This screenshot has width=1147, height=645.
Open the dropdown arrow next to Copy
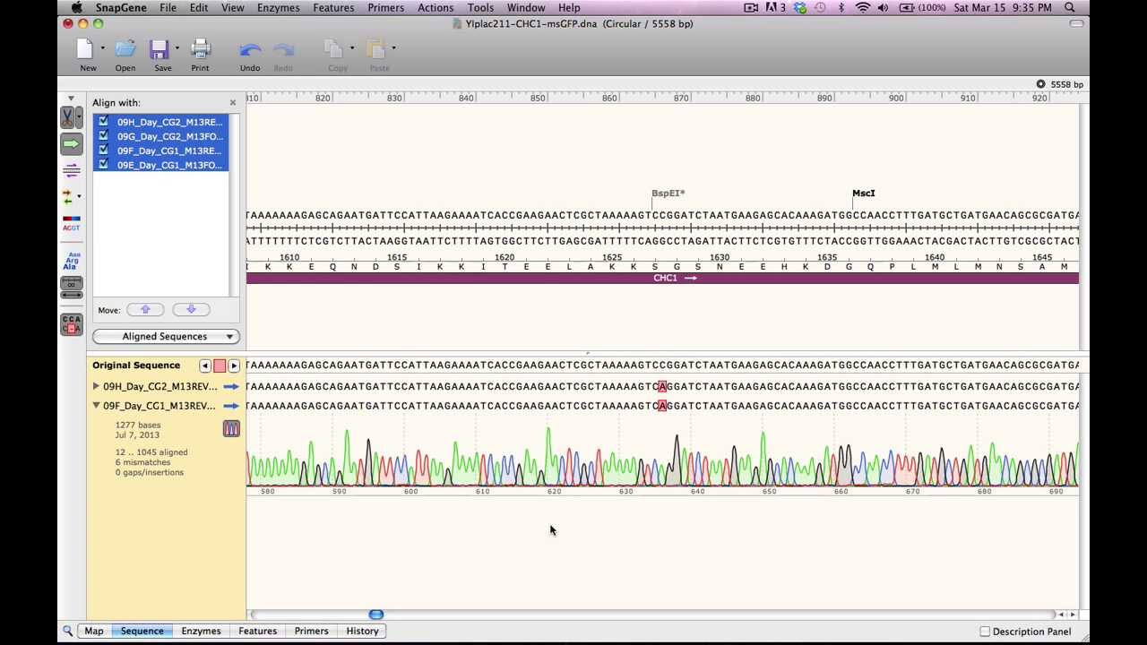pos(351,48)
